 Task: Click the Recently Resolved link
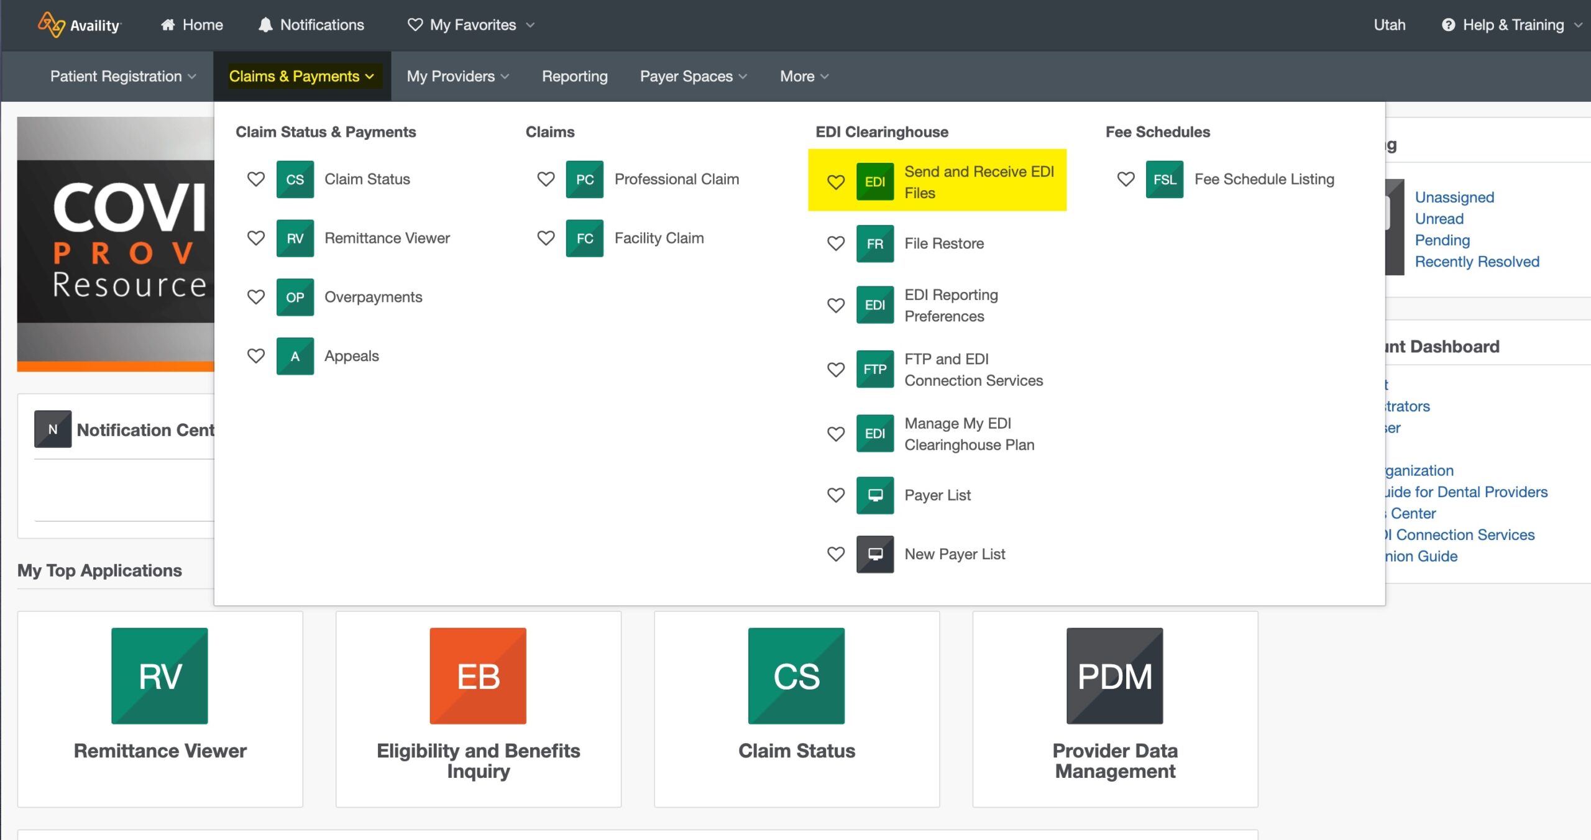coord(1477,261)
